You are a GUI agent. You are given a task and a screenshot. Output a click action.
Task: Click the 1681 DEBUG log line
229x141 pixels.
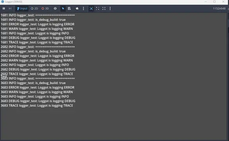(38, 38)
